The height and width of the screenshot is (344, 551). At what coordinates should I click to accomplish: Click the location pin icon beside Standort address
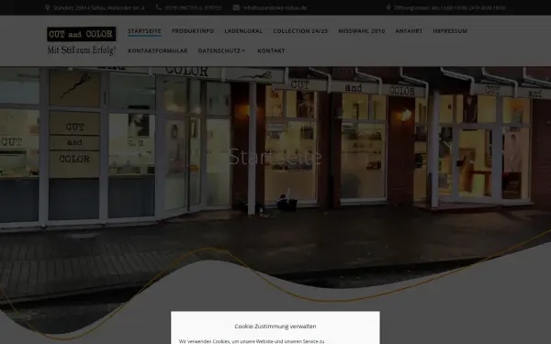tap(48, 7)
